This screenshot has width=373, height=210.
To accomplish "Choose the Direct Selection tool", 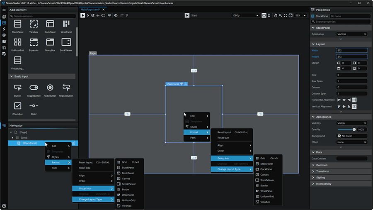I will tap(88, 15).
